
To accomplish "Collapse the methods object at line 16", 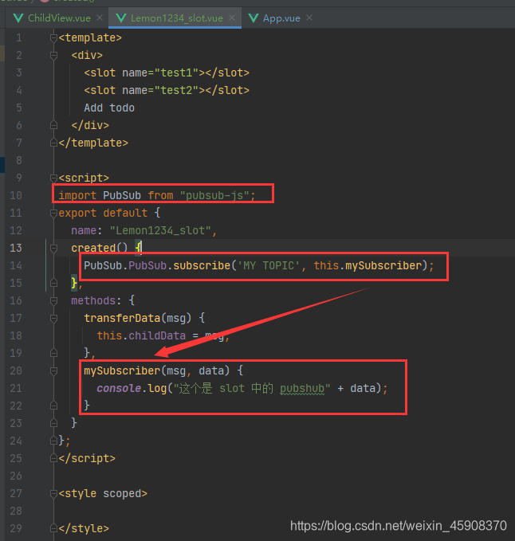I will (53, 301).
